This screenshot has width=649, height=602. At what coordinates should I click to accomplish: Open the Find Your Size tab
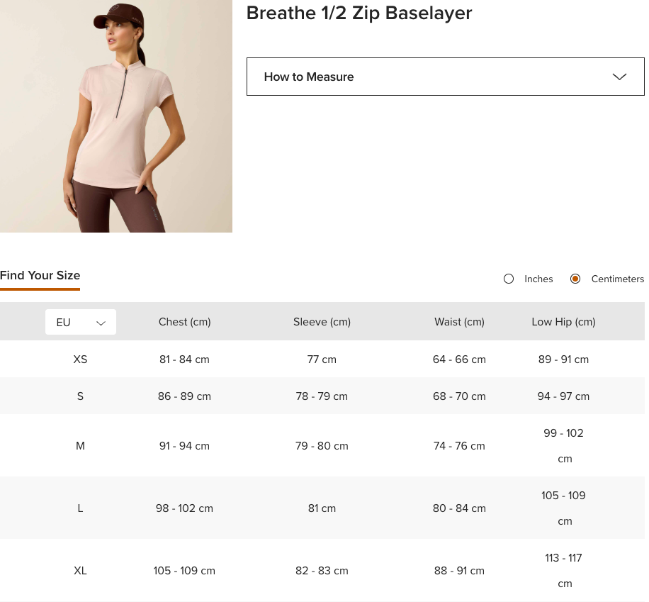40,275
